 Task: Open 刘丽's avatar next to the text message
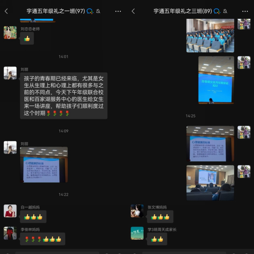(10, 73)
